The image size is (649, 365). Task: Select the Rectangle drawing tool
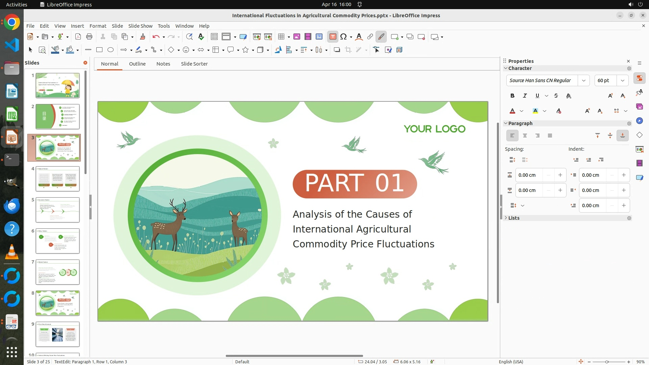point(99,50)
